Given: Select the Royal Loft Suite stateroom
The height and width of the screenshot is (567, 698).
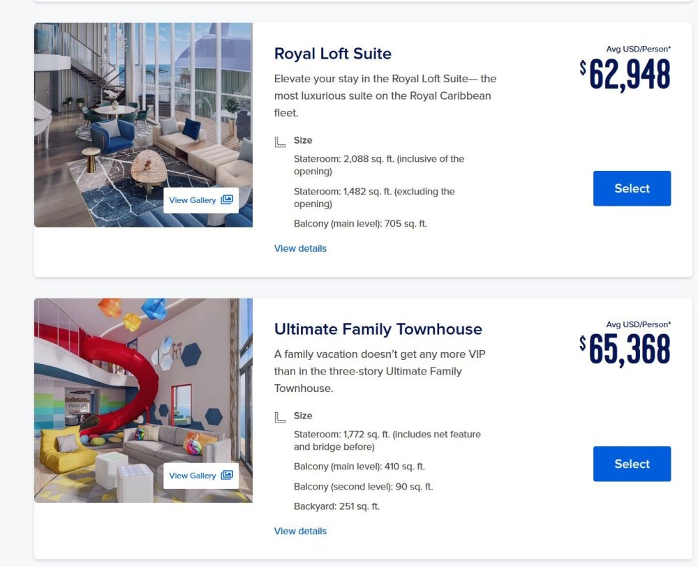Looking at the screenshot, I should click(632, 188).
